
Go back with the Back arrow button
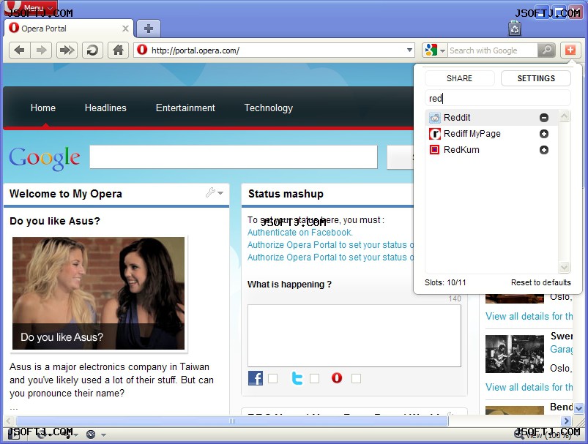tap(20, 50)
